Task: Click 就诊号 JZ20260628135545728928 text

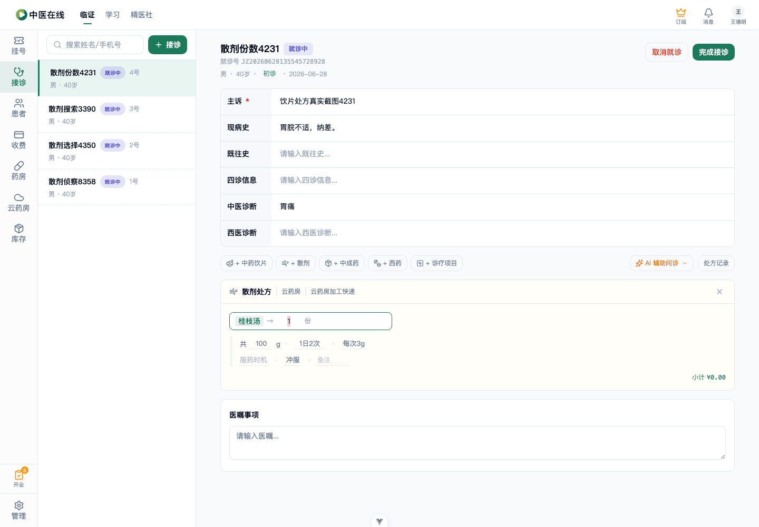Action: pyautogui.click(x=273, y=62)
